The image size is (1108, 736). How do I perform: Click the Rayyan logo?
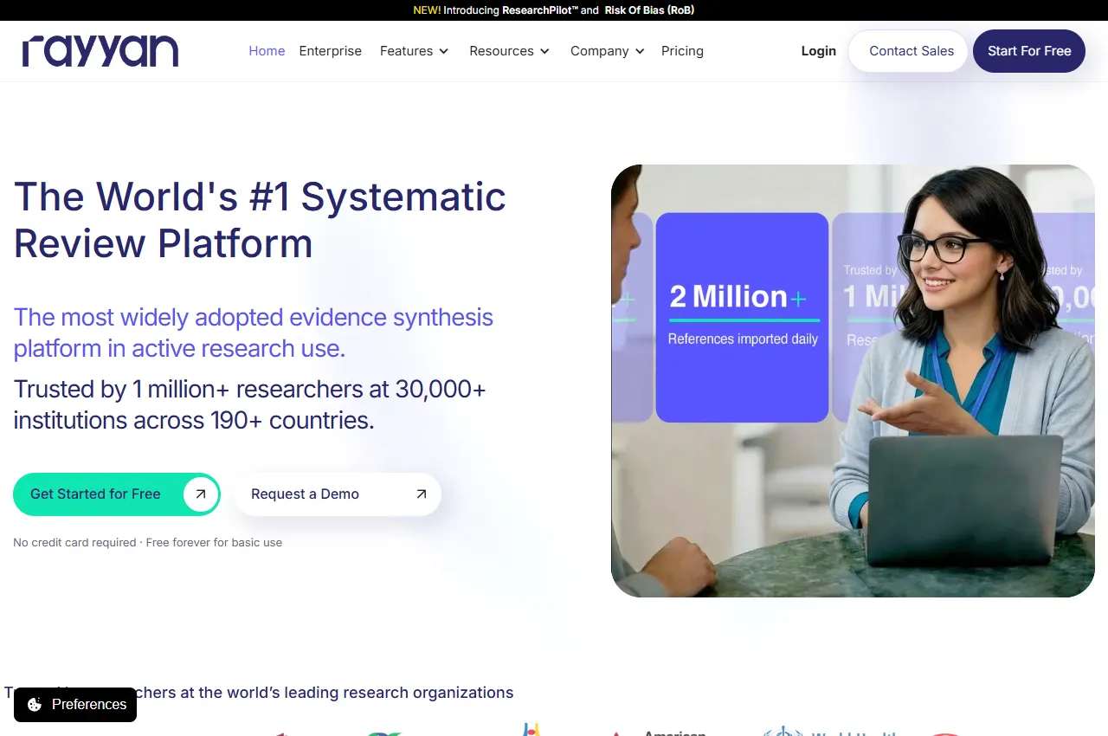pos(100,51)
